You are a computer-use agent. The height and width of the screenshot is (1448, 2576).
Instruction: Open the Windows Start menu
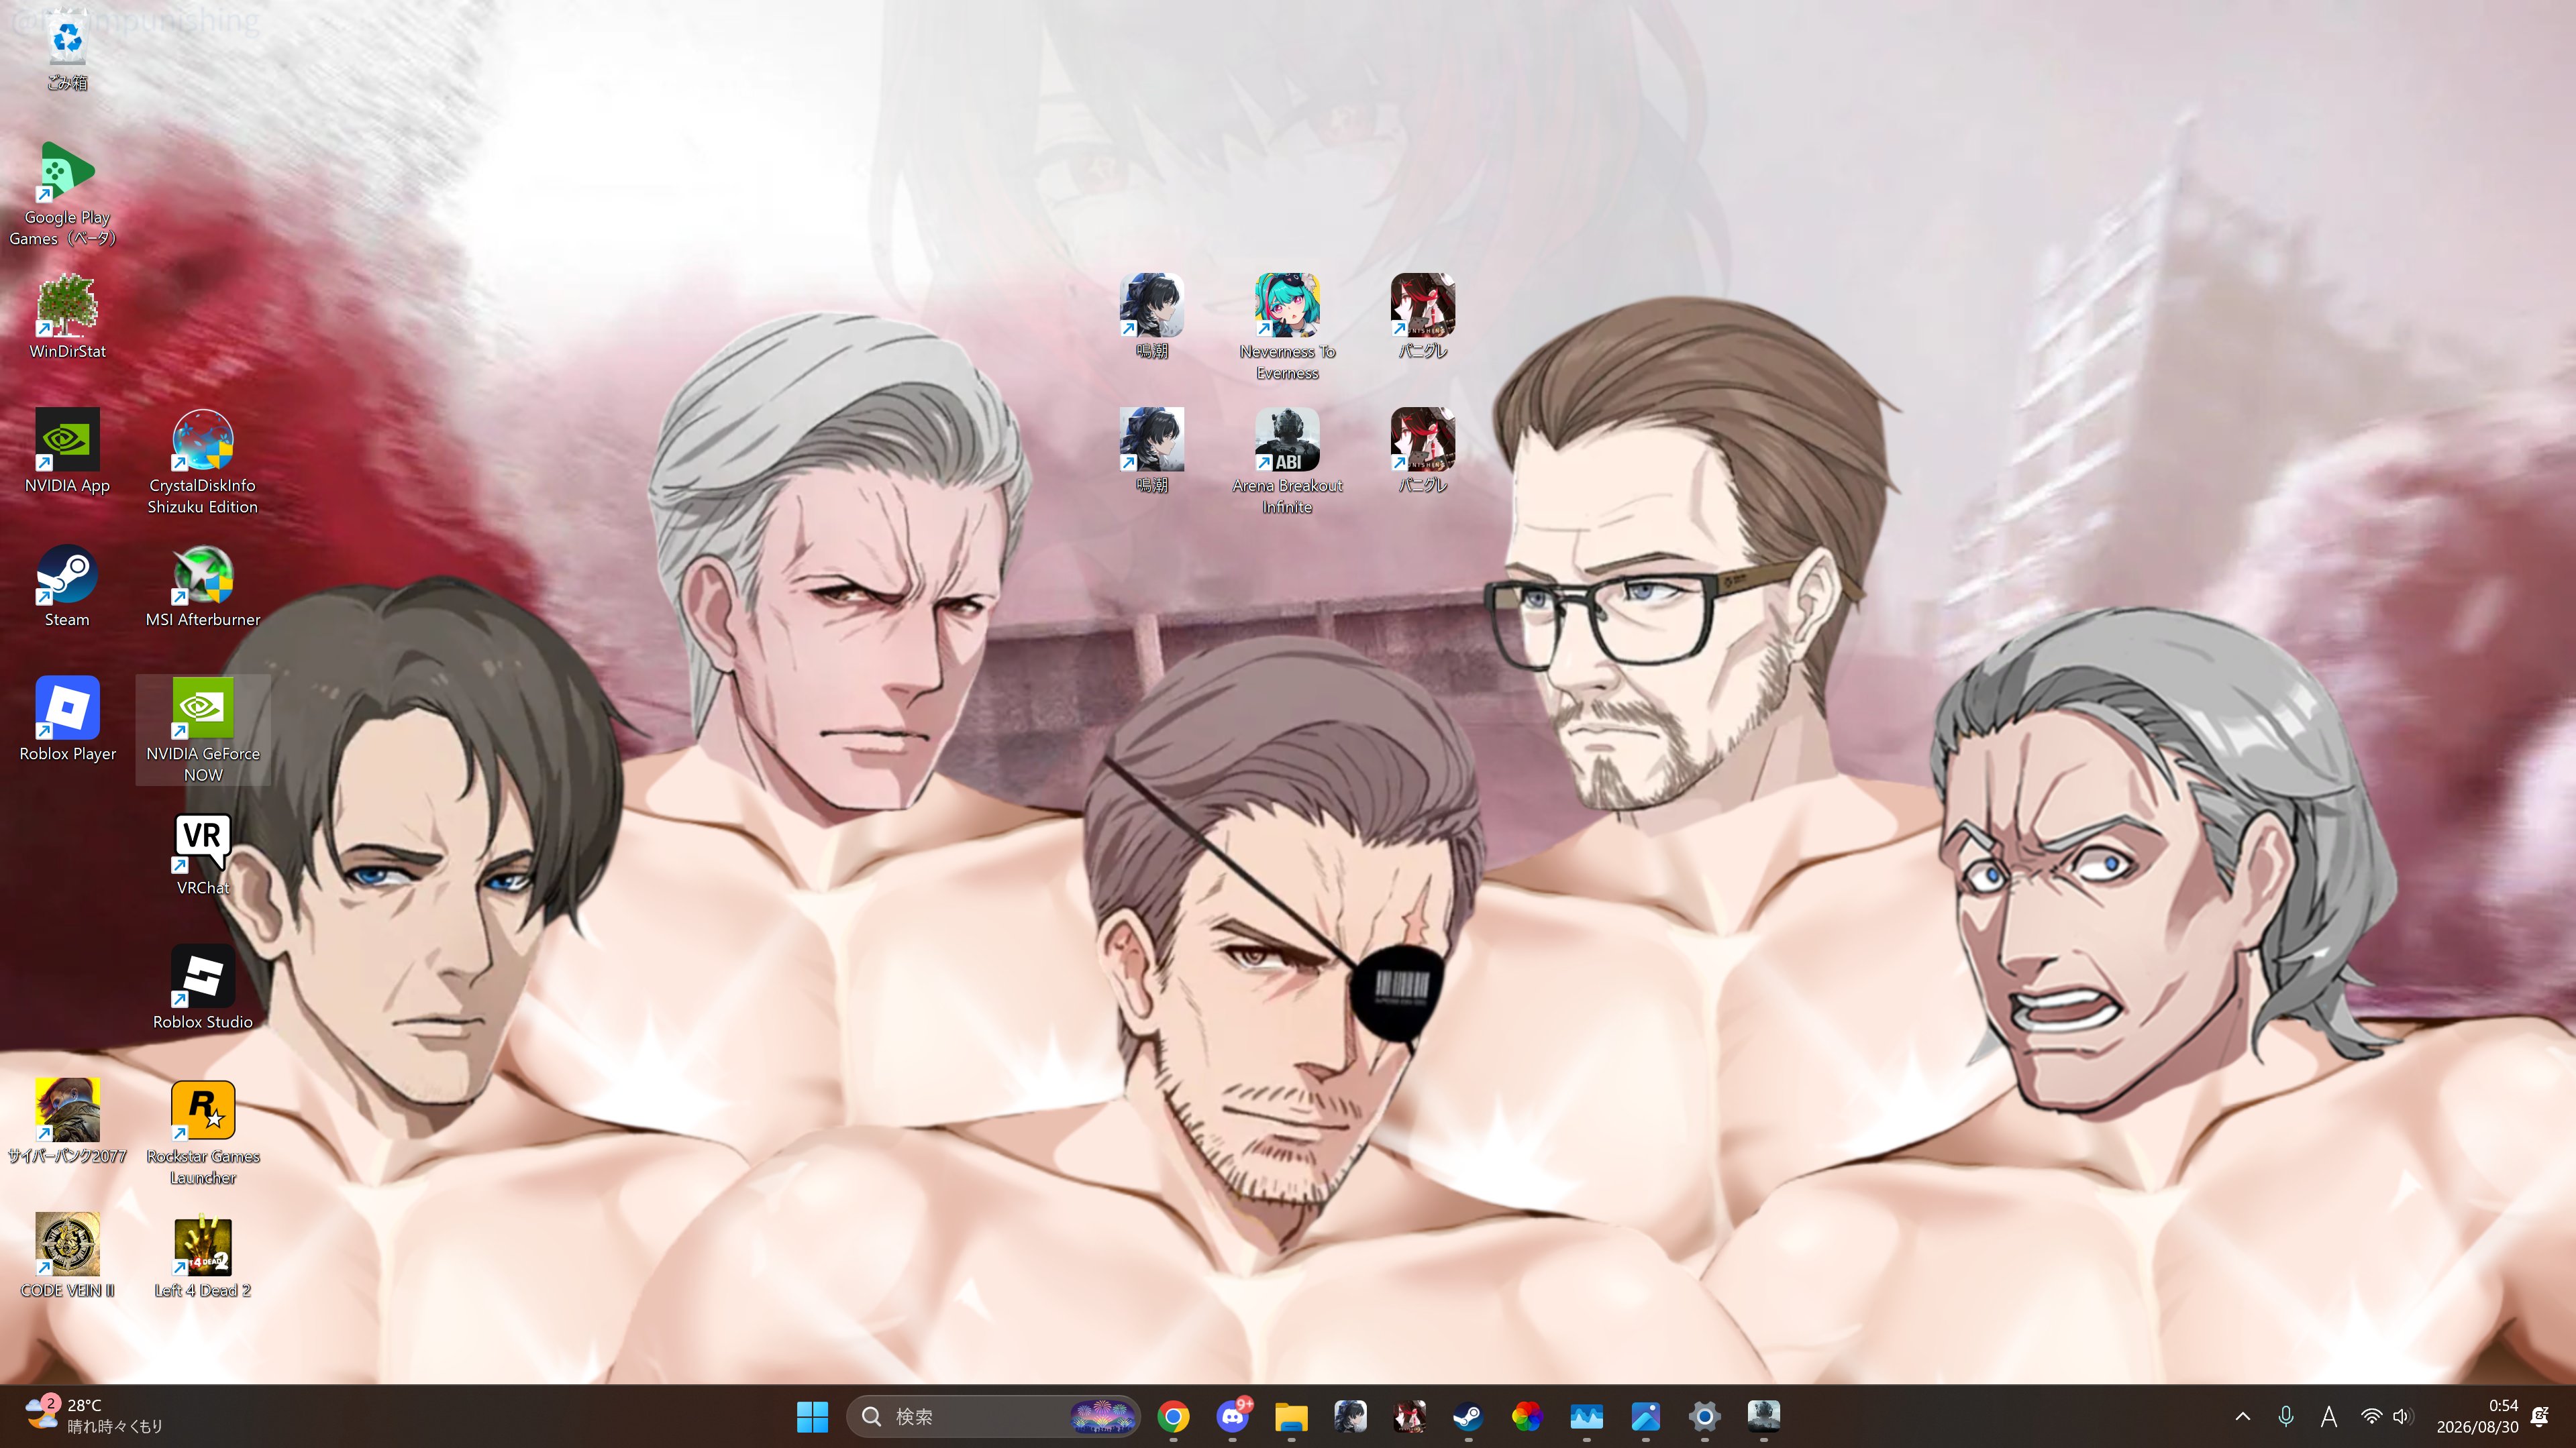click(x=812, y=1416)
